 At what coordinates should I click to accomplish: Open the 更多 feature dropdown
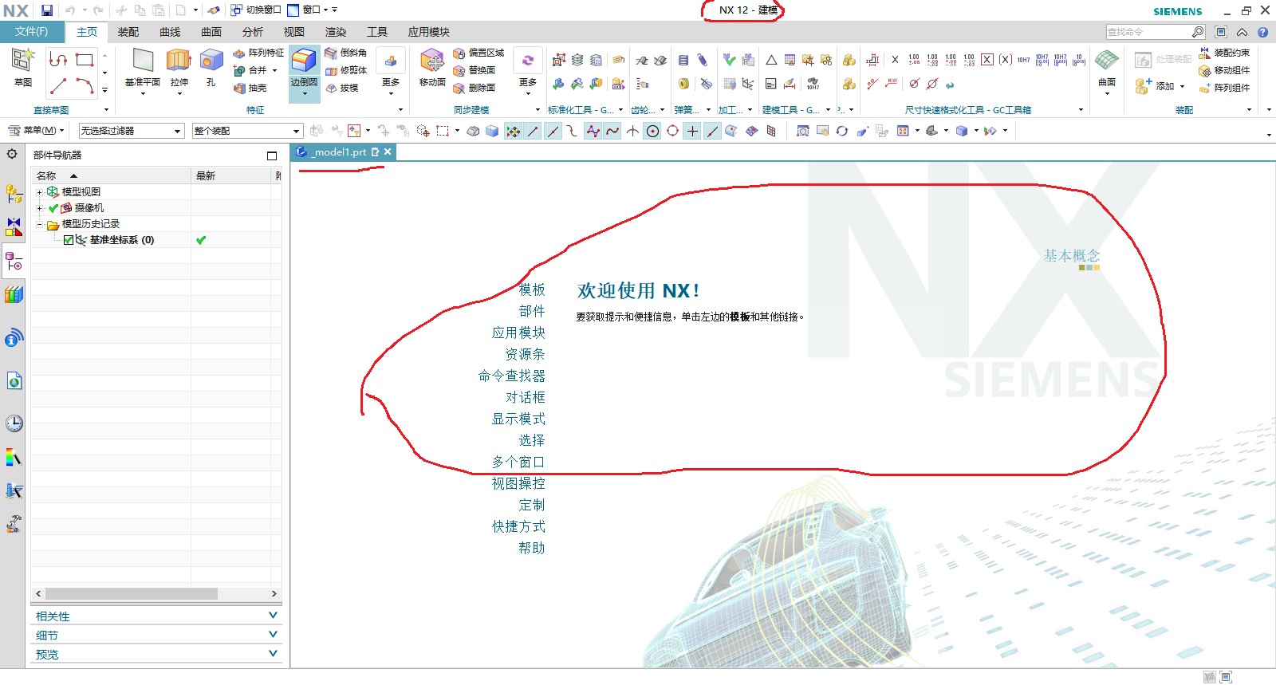391,72
